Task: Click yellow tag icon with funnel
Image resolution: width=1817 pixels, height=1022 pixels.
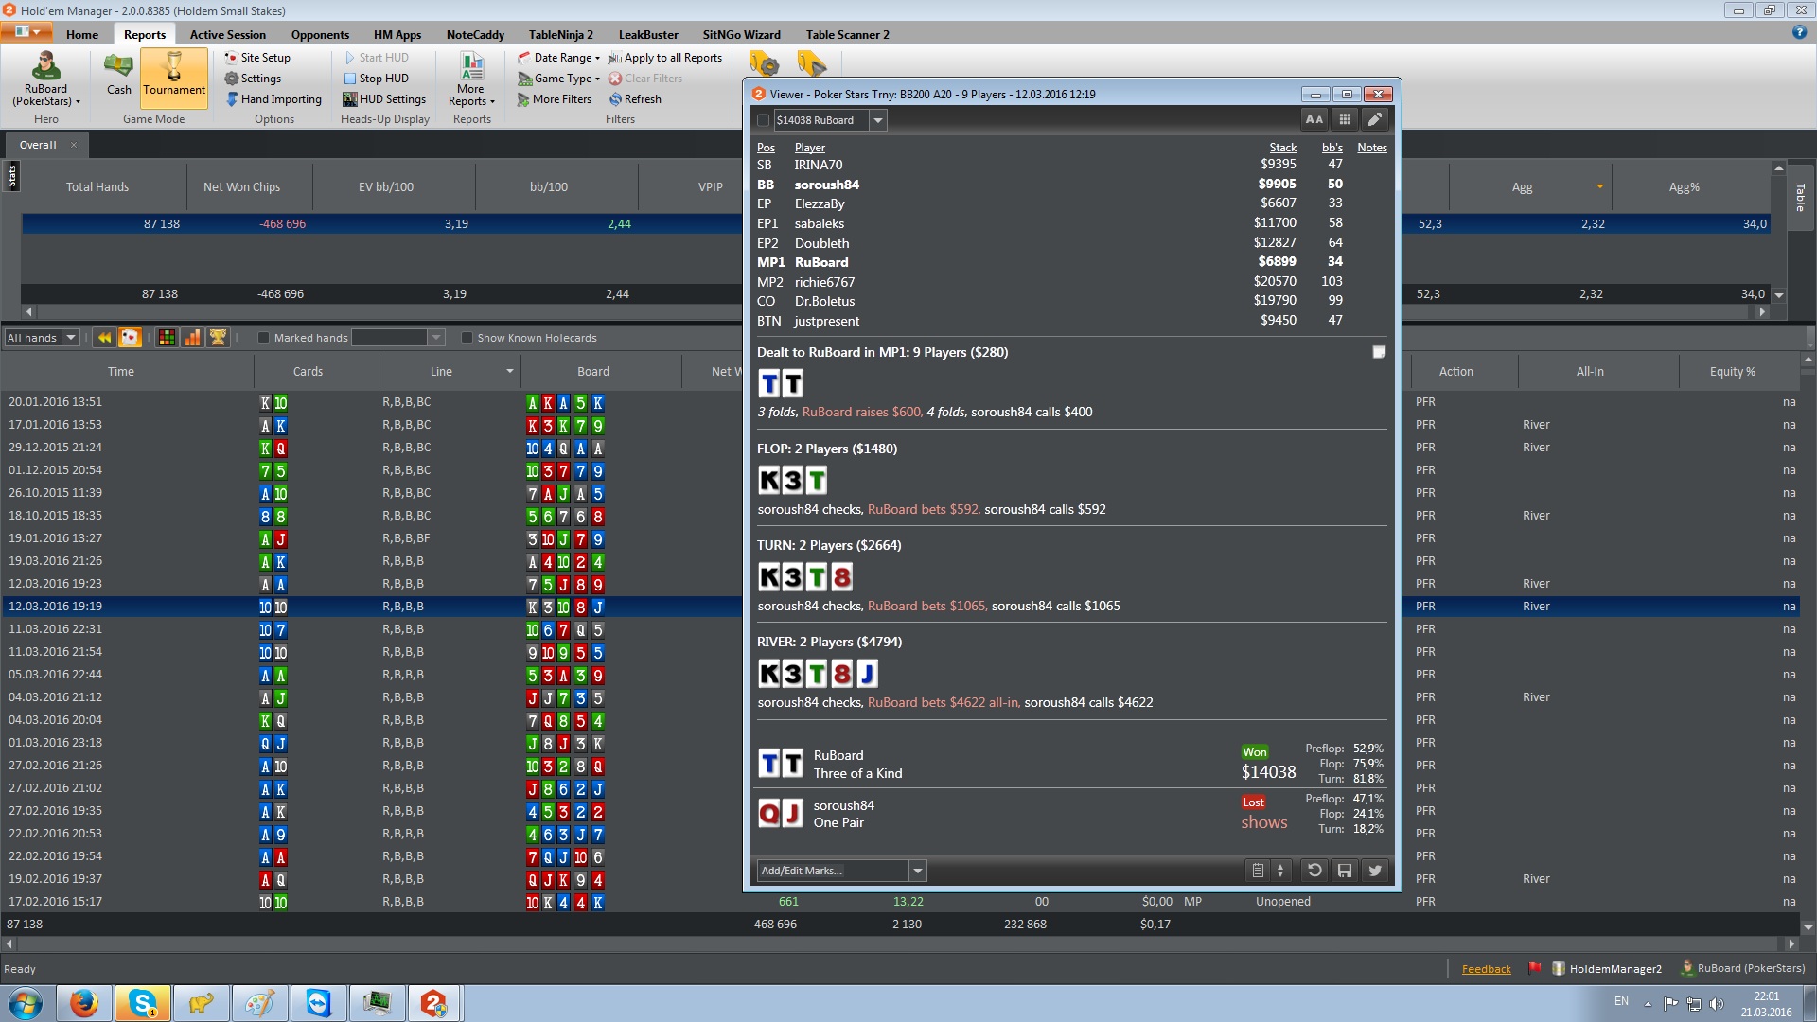Action: [x=812, y=63]
